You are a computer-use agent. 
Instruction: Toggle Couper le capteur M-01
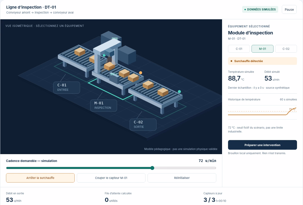(x=111, y=178)
